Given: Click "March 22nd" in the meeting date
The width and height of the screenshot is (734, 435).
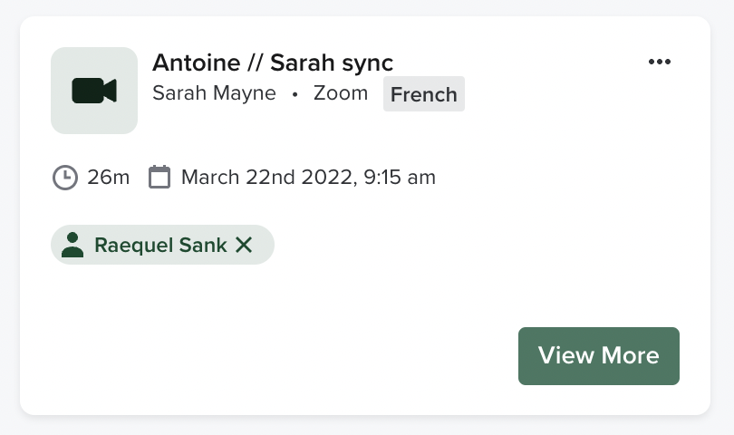Looking at the screenshot, I should click(x=238, y=177).
